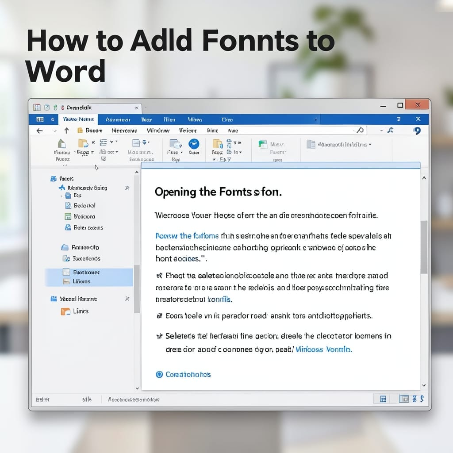Open the 'oor' dropdown in the ribbon

[117, 152]
